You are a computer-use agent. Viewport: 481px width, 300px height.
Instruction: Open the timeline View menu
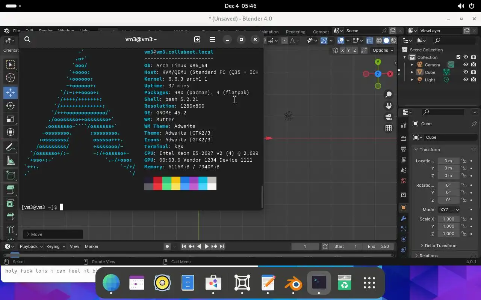pyautogui.click(x=74, y=246)
